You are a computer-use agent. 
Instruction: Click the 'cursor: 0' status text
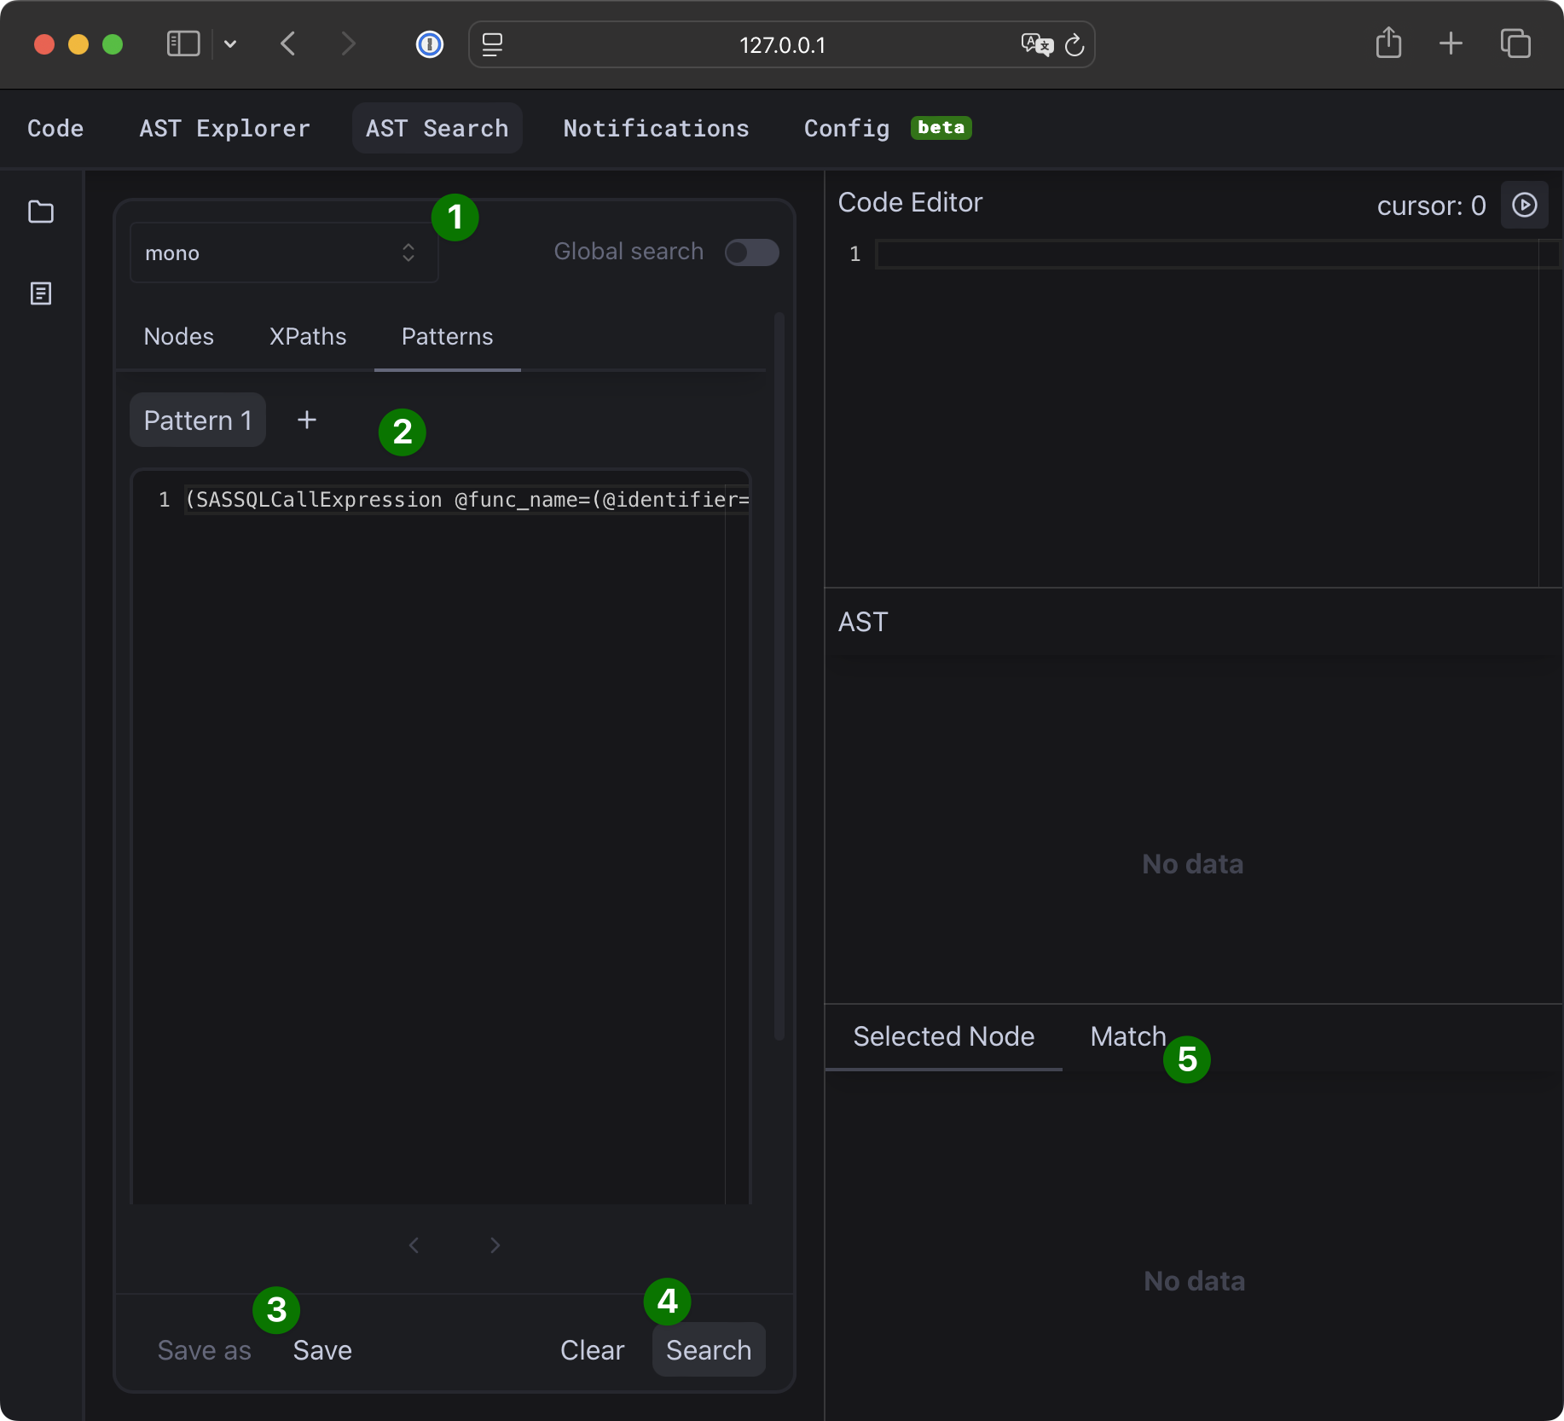(1431, 206)
